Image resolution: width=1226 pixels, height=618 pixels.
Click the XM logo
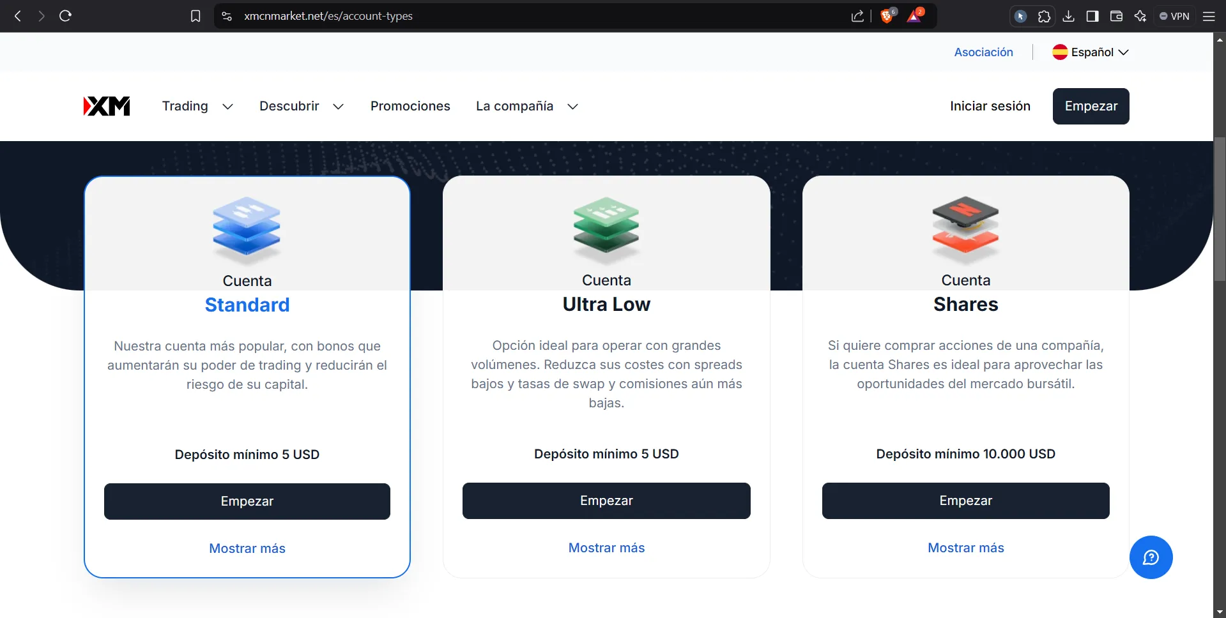107,106
